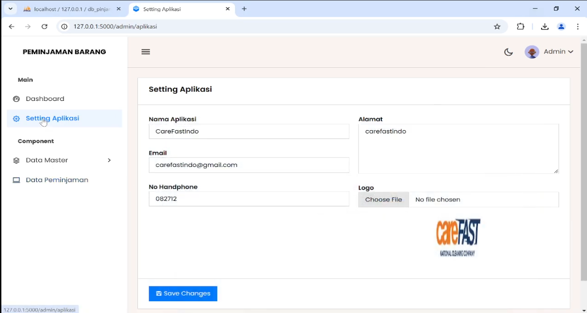Click the Nama Aplikasi text field

click(249, 132)
